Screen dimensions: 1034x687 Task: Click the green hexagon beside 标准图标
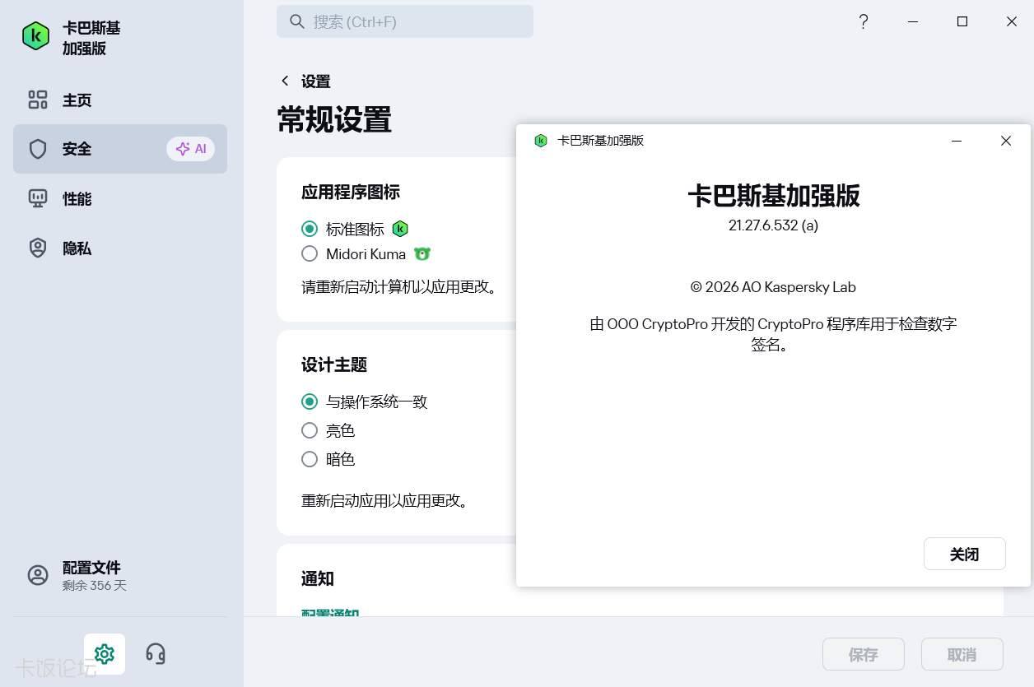coord(400,229)
